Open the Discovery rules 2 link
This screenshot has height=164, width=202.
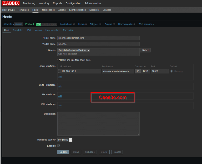pos(127,24)
